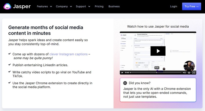Click the Watch how to use Jasper heading
This screenshot has width=205, height=111.
(158, 27)
